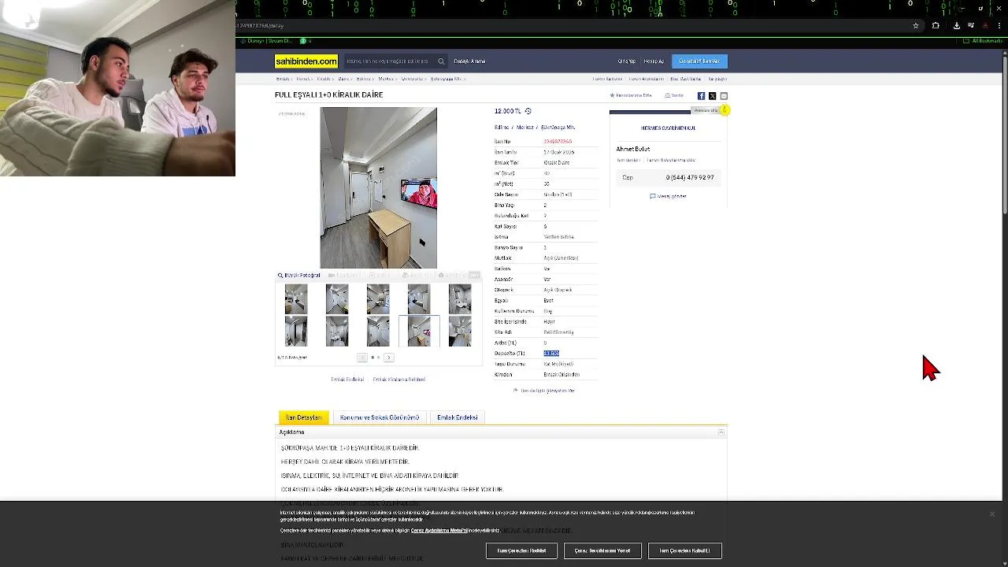
Task: Open cookie preferences management button
Action: pos(602,550)
